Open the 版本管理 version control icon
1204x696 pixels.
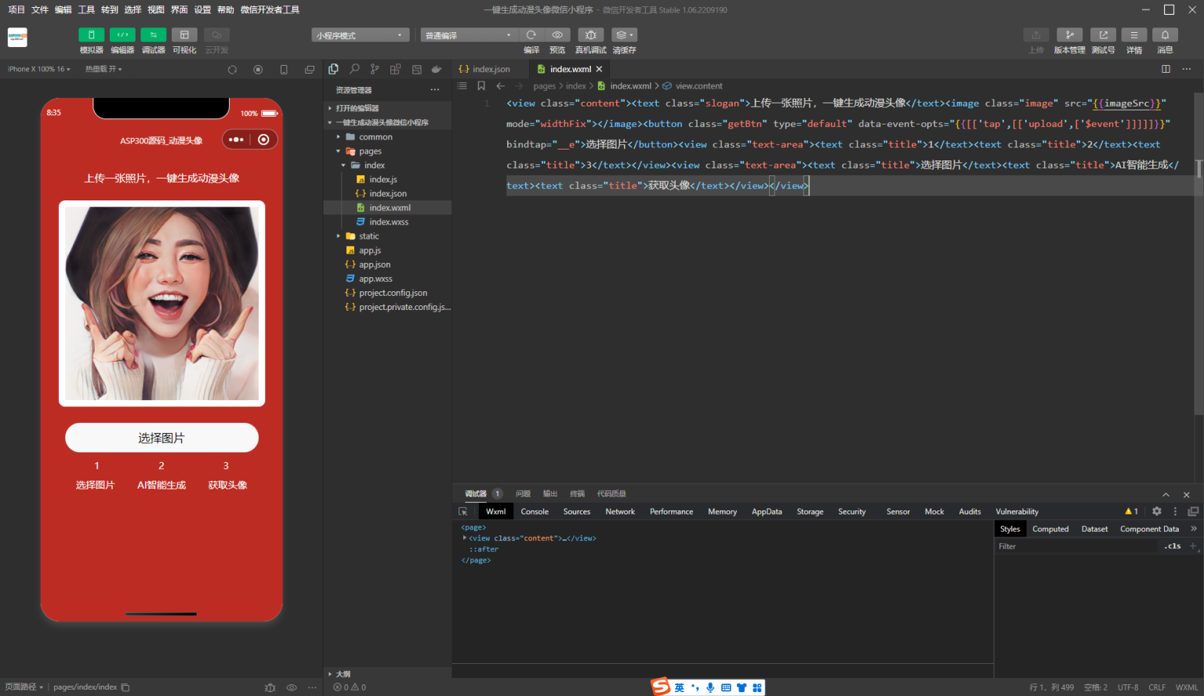click(x=1069, y=35)
